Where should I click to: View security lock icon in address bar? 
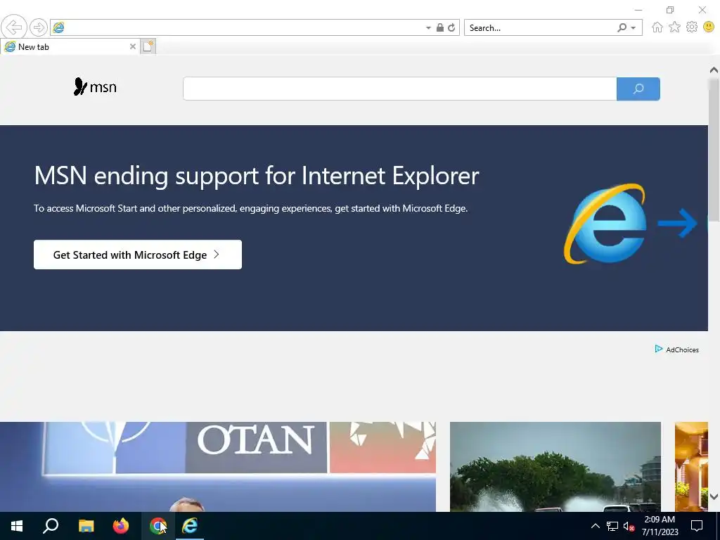pos(440,27)
